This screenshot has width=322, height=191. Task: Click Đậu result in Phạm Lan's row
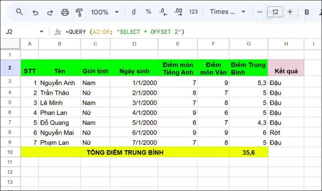pyautogui.click(x=286, y=142)
